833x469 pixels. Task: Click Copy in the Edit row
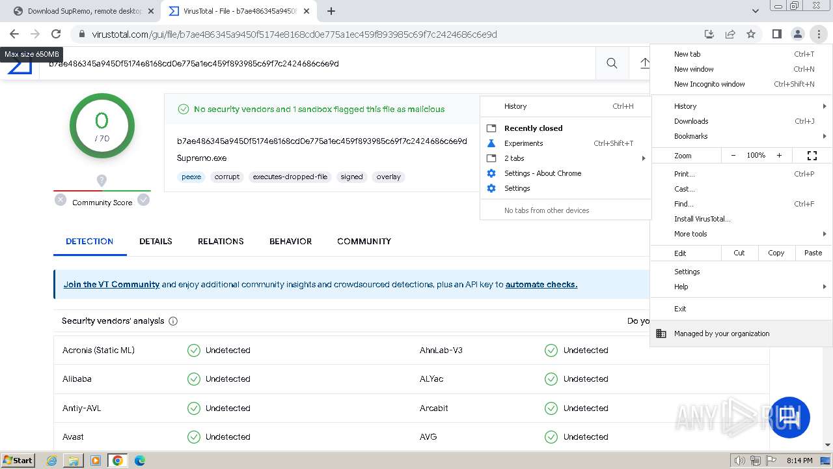(x=776, y=253)
